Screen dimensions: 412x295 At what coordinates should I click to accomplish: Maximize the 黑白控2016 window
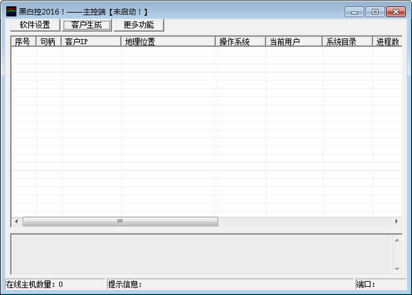375,12
